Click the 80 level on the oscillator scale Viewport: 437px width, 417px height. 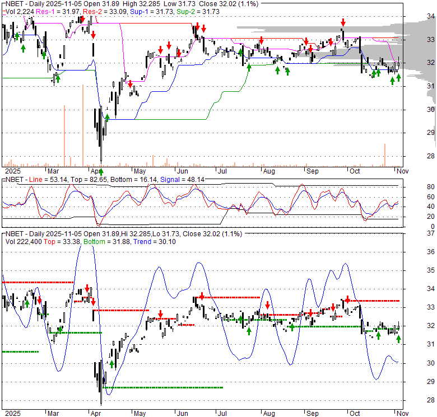click(415, 187)
